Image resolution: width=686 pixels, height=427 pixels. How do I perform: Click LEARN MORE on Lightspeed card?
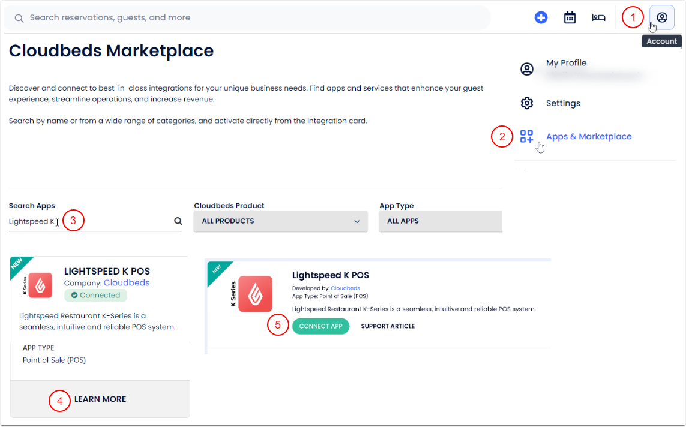(100, 399)
